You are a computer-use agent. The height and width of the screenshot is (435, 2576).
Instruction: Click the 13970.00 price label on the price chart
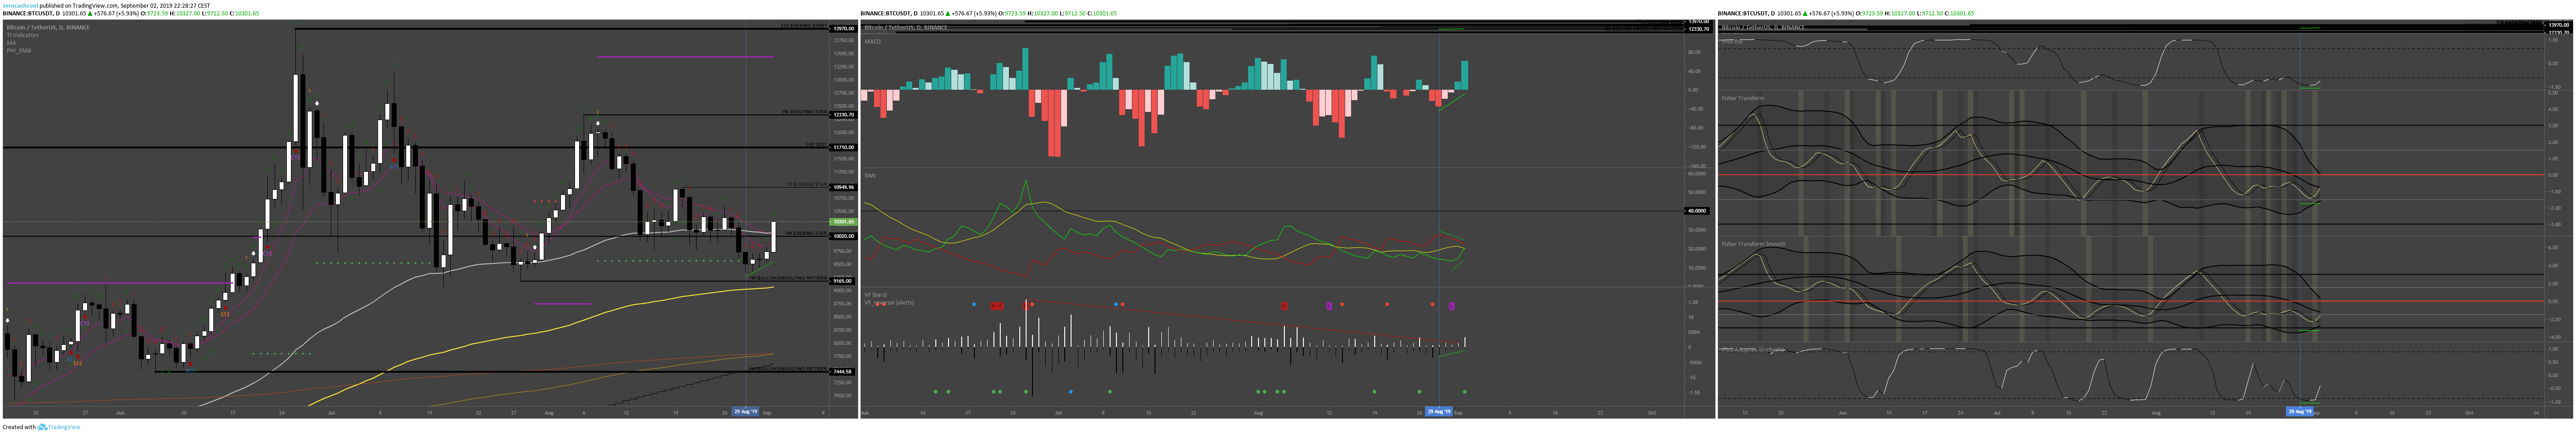844,29
